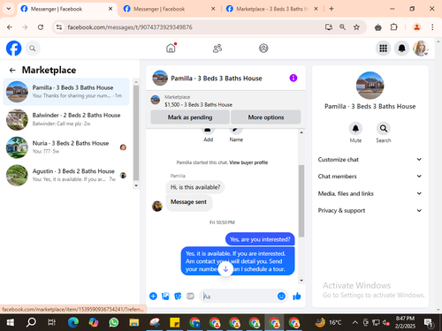
Task: Search in conversation with magnifier icon
Action: coord(384,129)
